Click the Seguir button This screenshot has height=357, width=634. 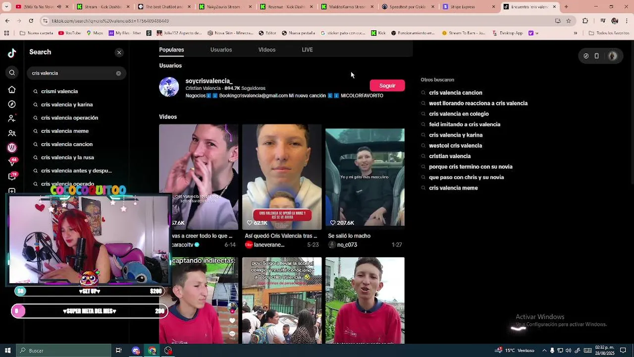[387, 86]
